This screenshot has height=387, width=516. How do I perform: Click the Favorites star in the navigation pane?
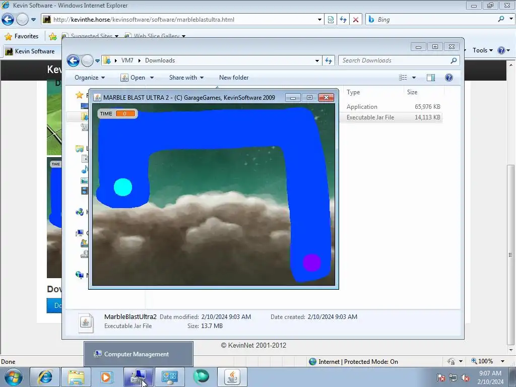[79, 95]
